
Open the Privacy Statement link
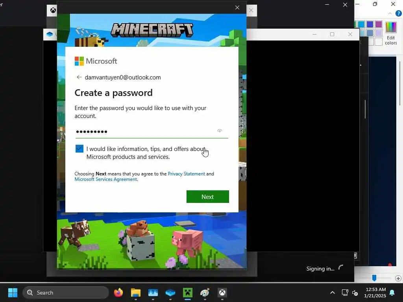tap(186, 174)
